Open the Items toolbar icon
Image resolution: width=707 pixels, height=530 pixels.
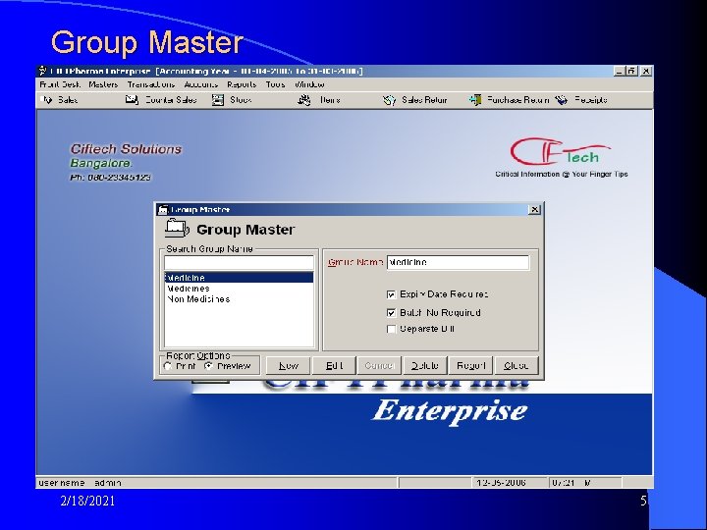point(304,100)
